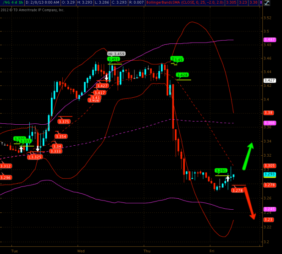The width and height of the screenshot is (282, 254).
Task: Select the Hi: 3.459 price bubble
Action: point(116,54)
